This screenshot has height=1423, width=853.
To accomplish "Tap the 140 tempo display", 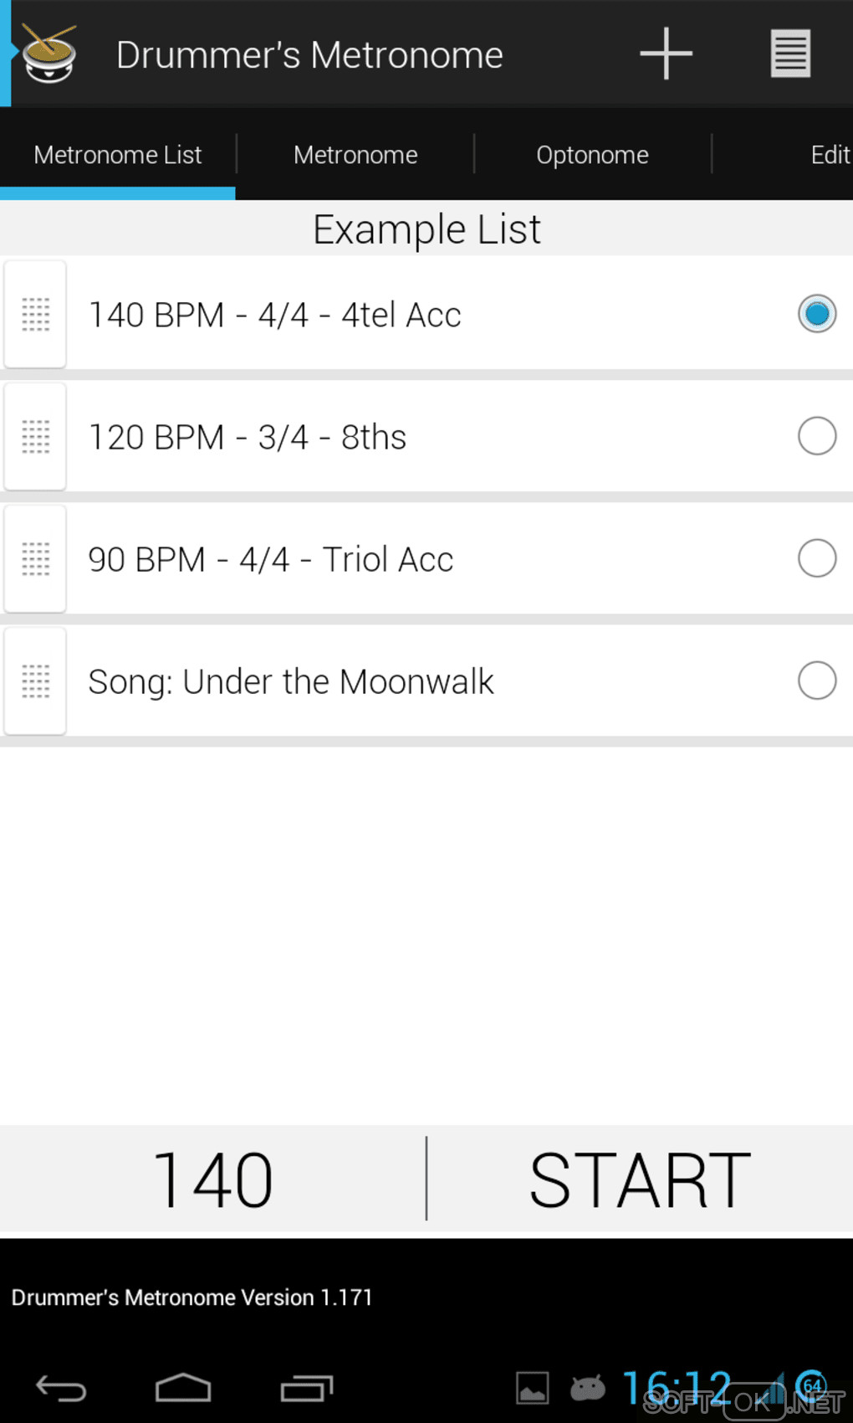I will (x=213, y=1180).
